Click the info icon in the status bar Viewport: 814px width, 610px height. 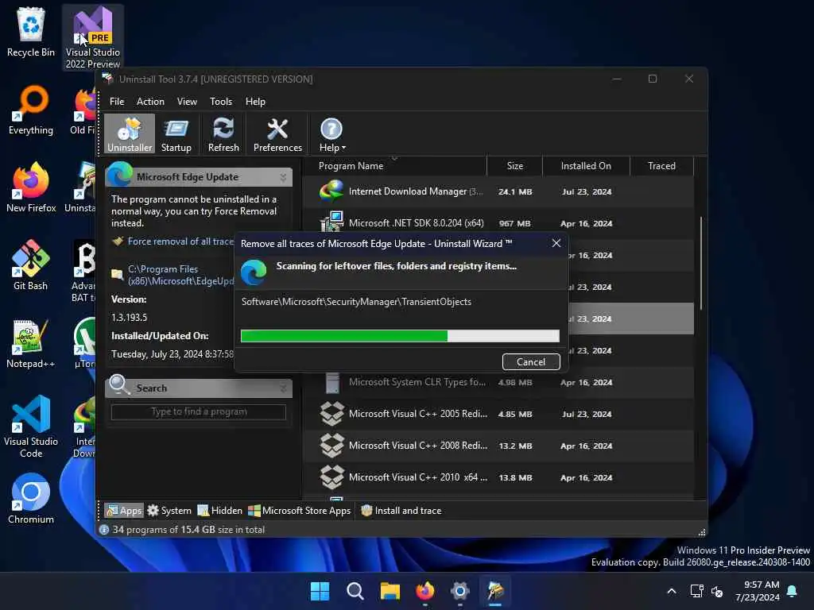coord(104,530)
